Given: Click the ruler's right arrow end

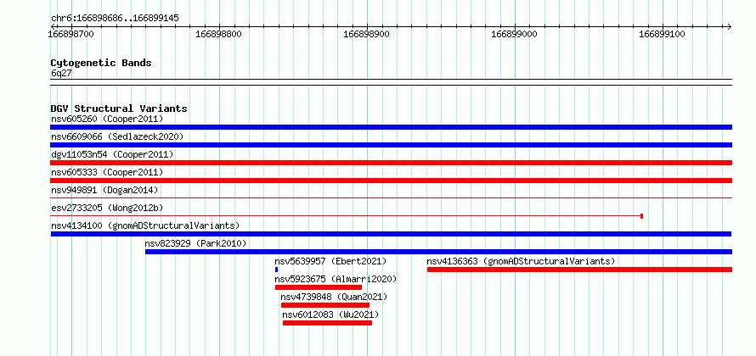Looking at the screenshot, I should click(x=729, y=26).
